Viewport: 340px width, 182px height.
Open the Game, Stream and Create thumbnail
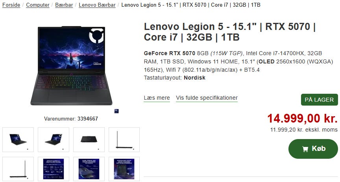(89, 169)
